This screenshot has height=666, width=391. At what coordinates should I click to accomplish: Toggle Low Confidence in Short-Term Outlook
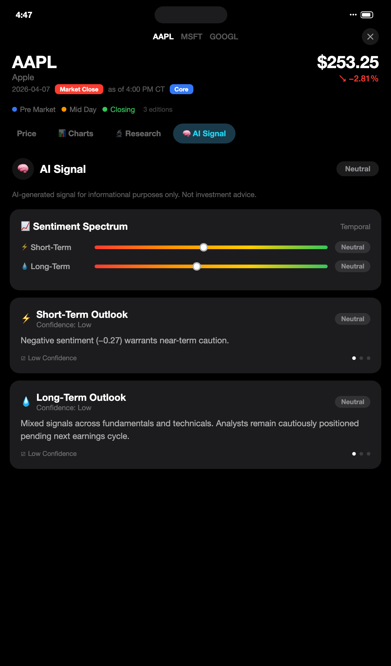48,358
